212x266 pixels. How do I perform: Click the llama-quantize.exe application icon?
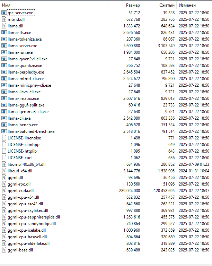click(x=4, y=66)
